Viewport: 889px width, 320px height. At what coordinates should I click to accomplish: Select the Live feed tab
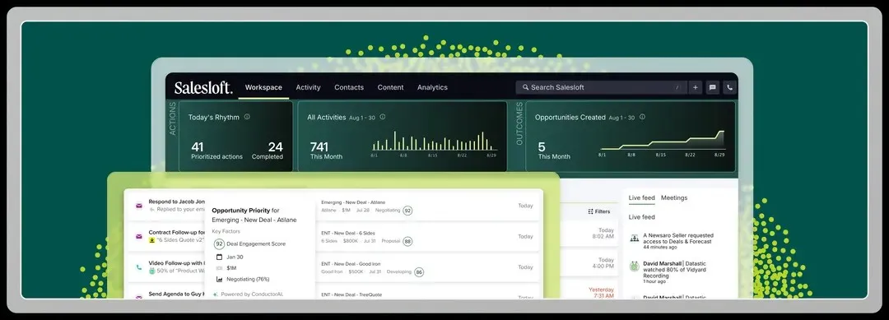(x=642, y=197)
